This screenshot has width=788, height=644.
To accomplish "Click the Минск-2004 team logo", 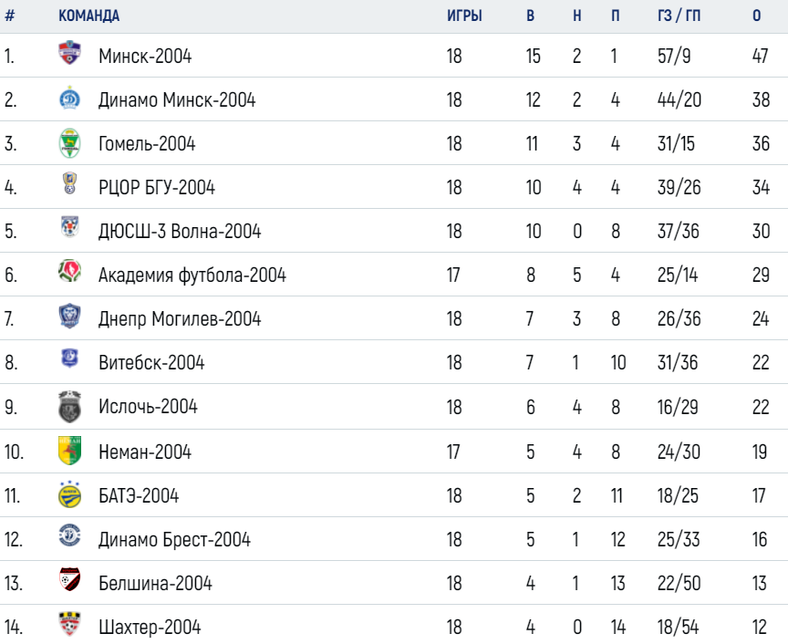I will click(69, 52).
